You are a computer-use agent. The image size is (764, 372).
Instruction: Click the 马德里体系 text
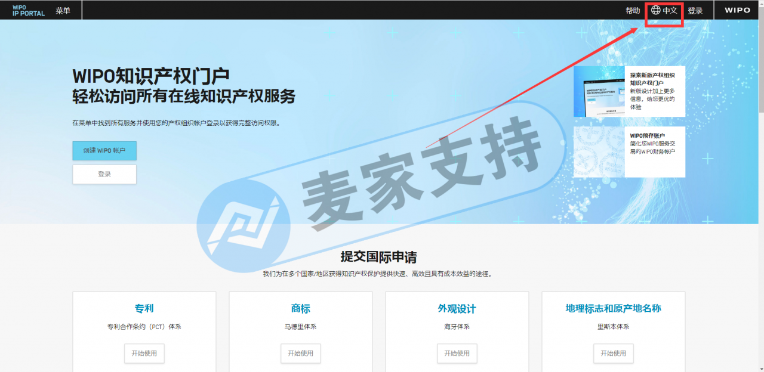301,327
